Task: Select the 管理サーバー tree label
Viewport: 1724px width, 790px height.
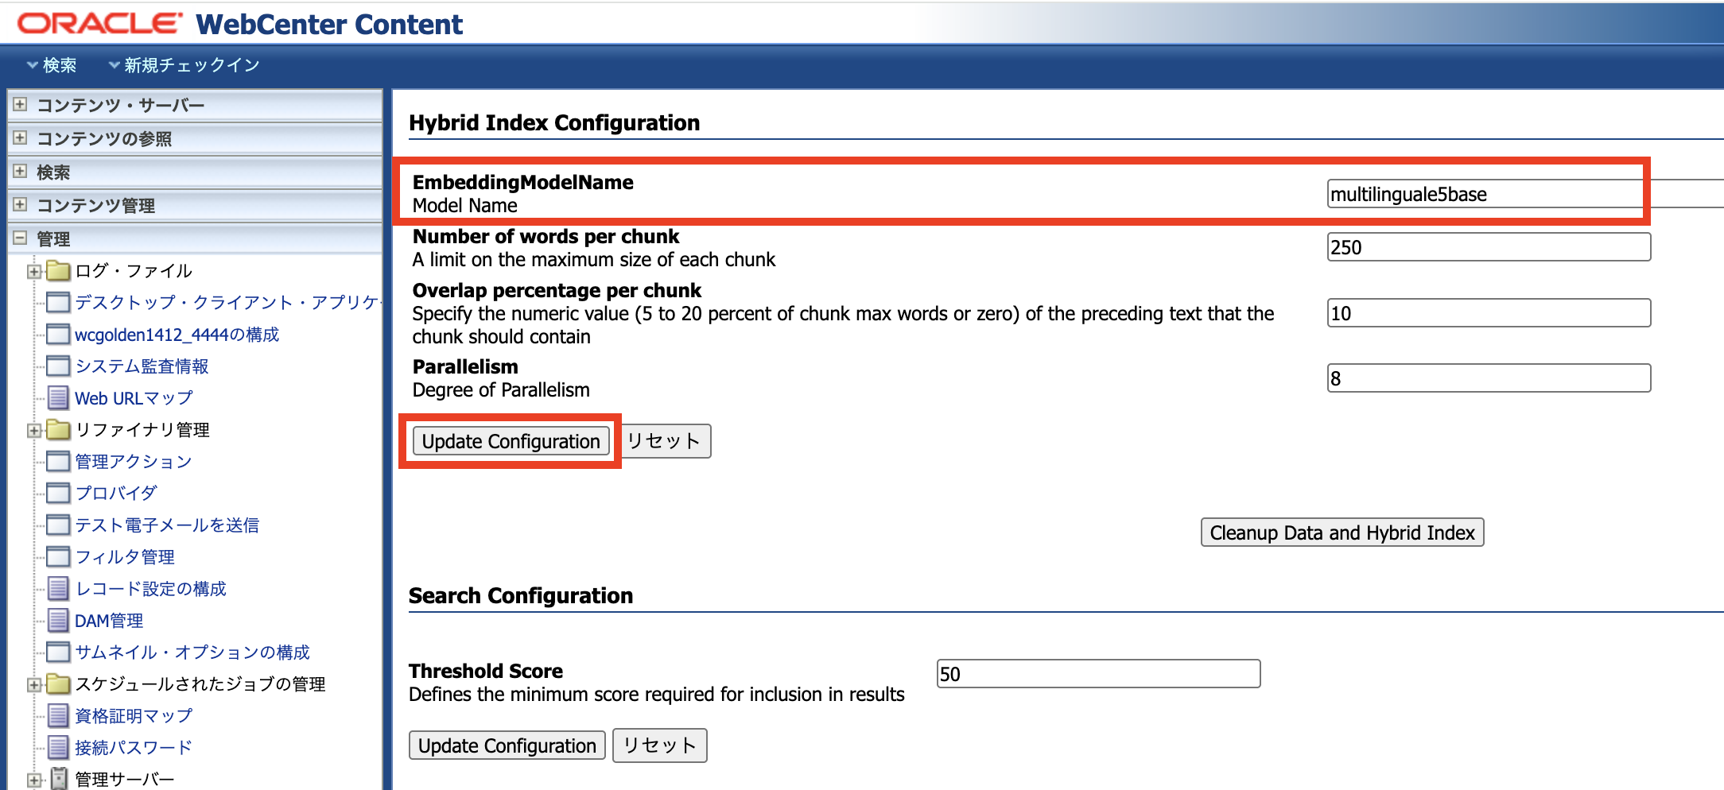Action: point(125,780)
